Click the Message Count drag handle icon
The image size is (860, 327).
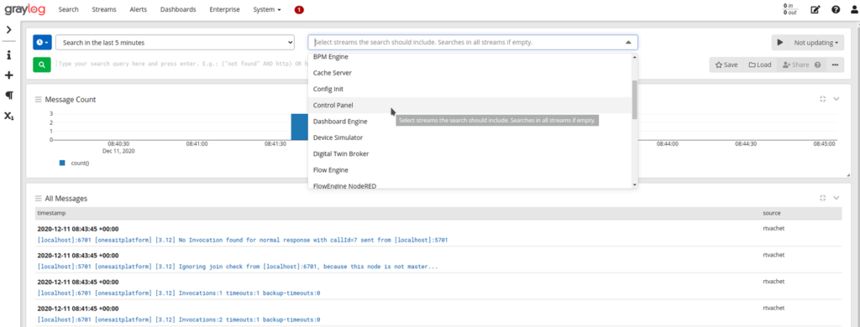tap(39, 99)
